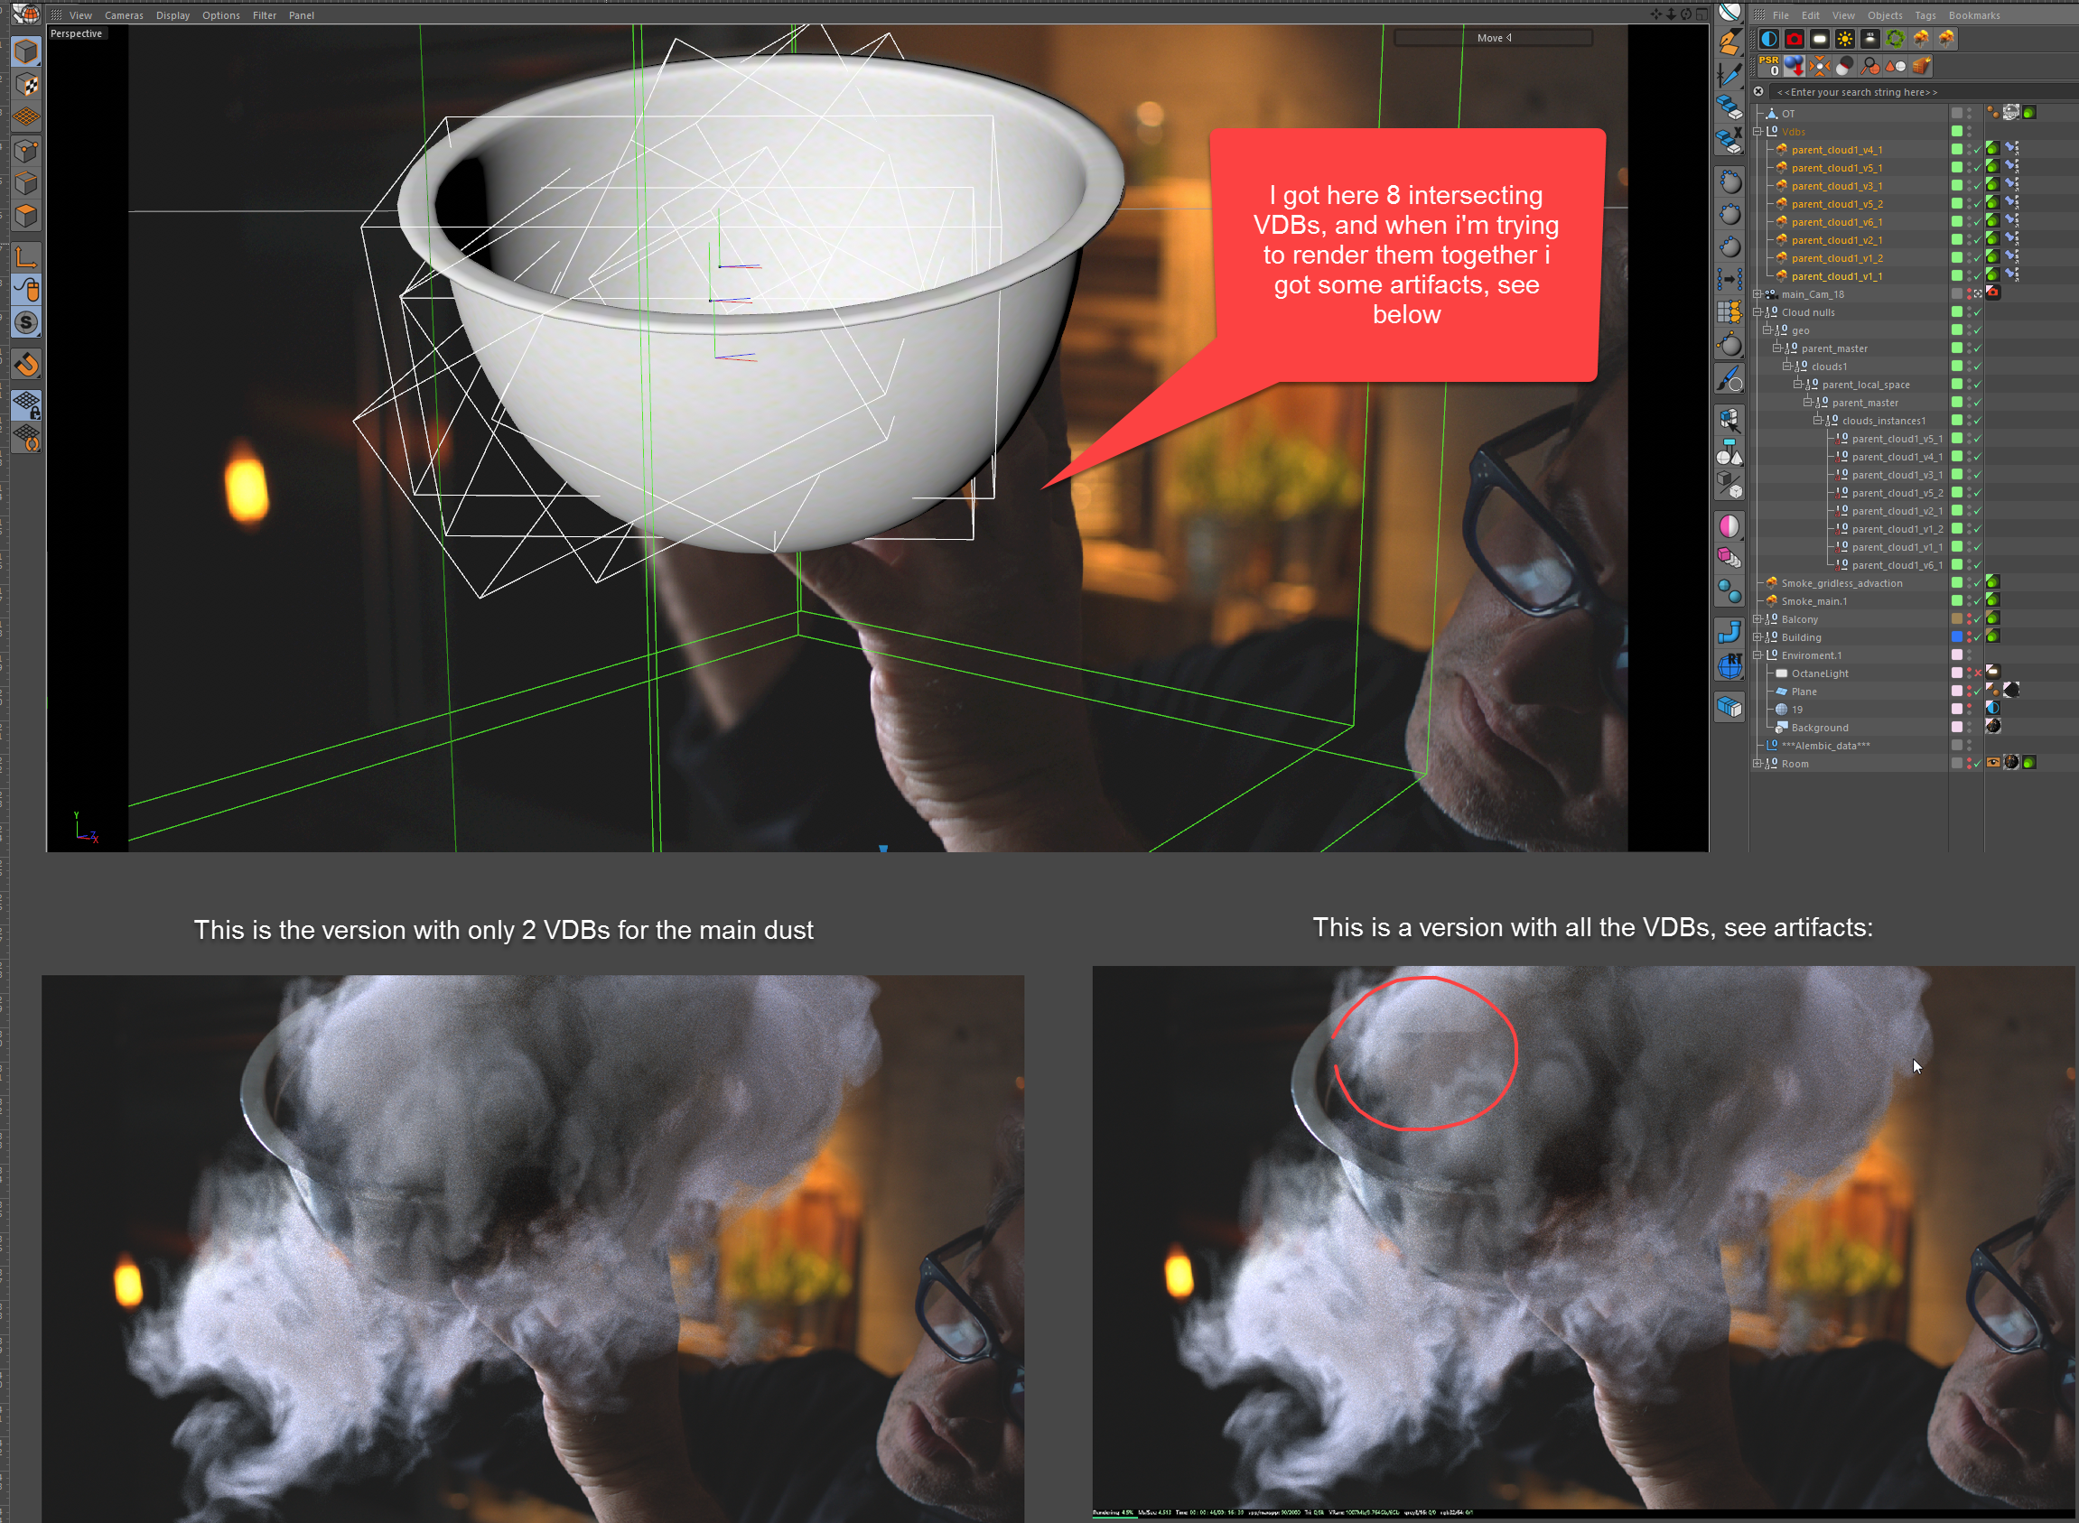The image size is (2079, 1523).
Task: Open the Cameras viewport menu
Action: click(x=124, y=15)
